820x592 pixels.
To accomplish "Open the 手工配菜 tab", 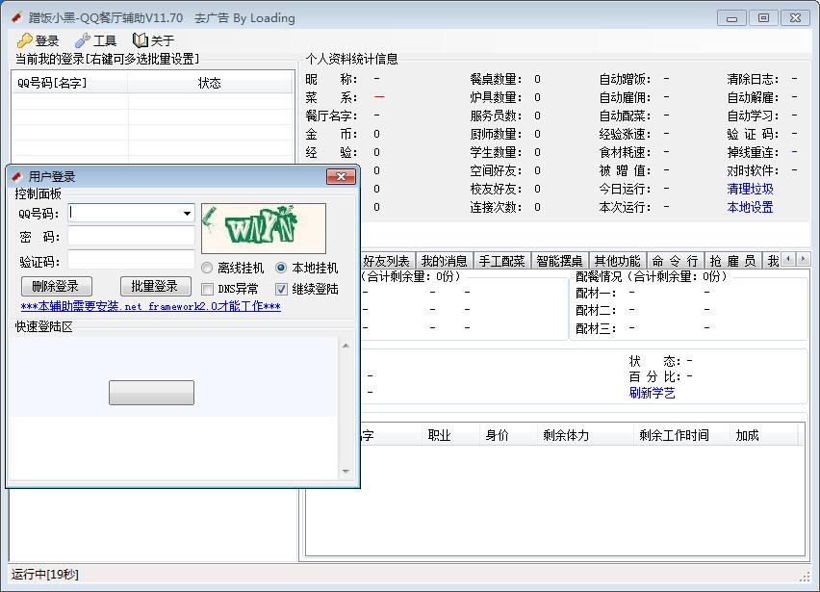I will (502, 261).
